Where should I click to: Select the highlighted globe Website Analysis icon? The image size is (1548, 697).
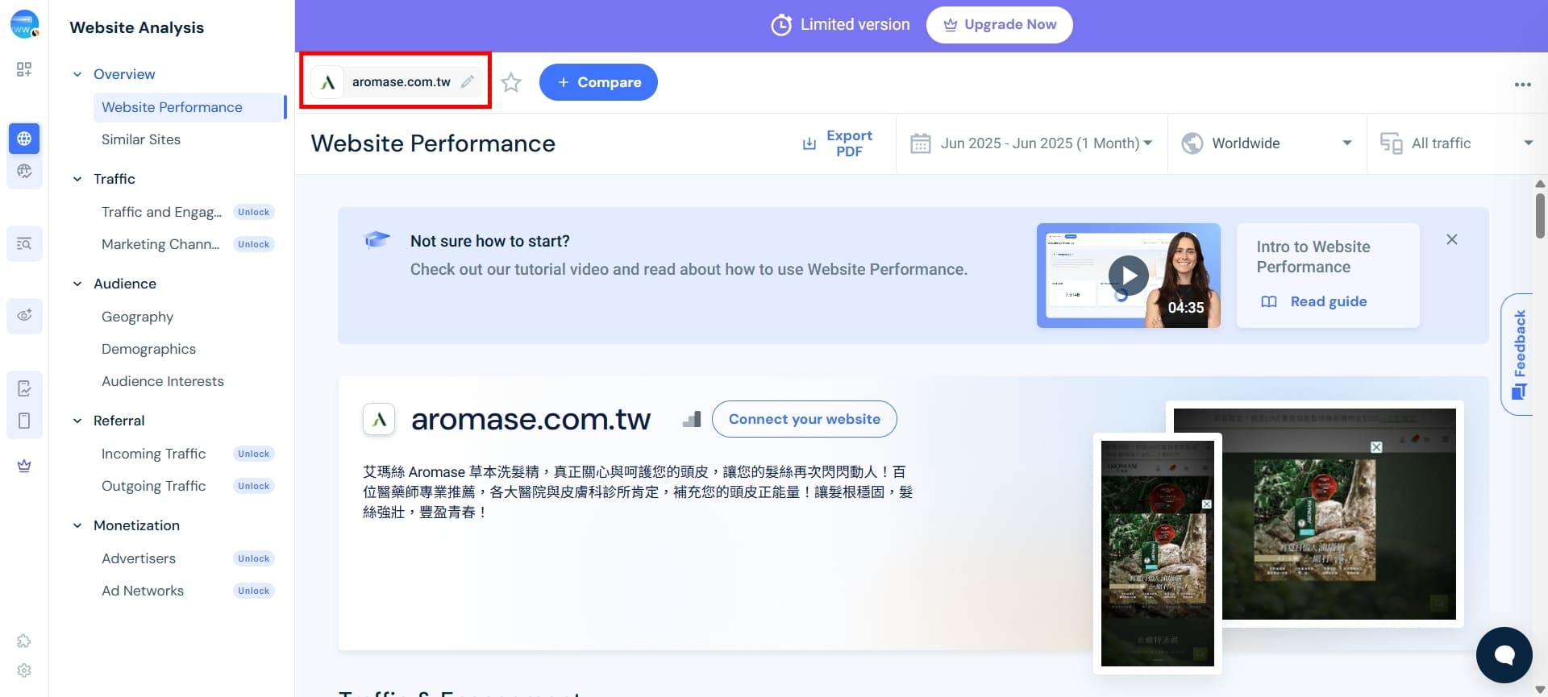[24, 139]
